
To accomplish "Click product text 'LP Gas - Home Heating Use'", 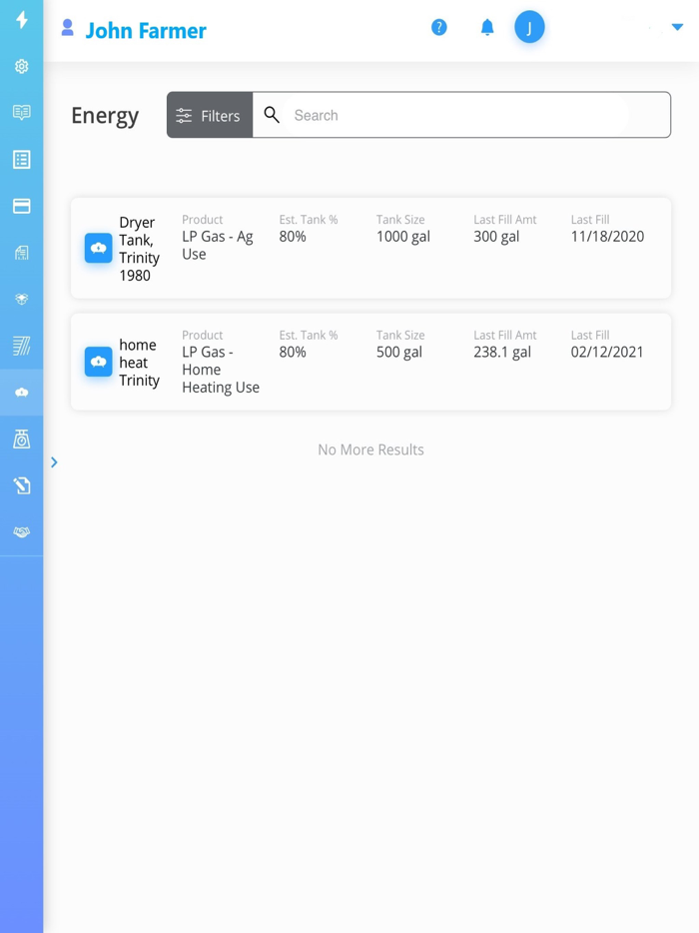I will 221,370.
